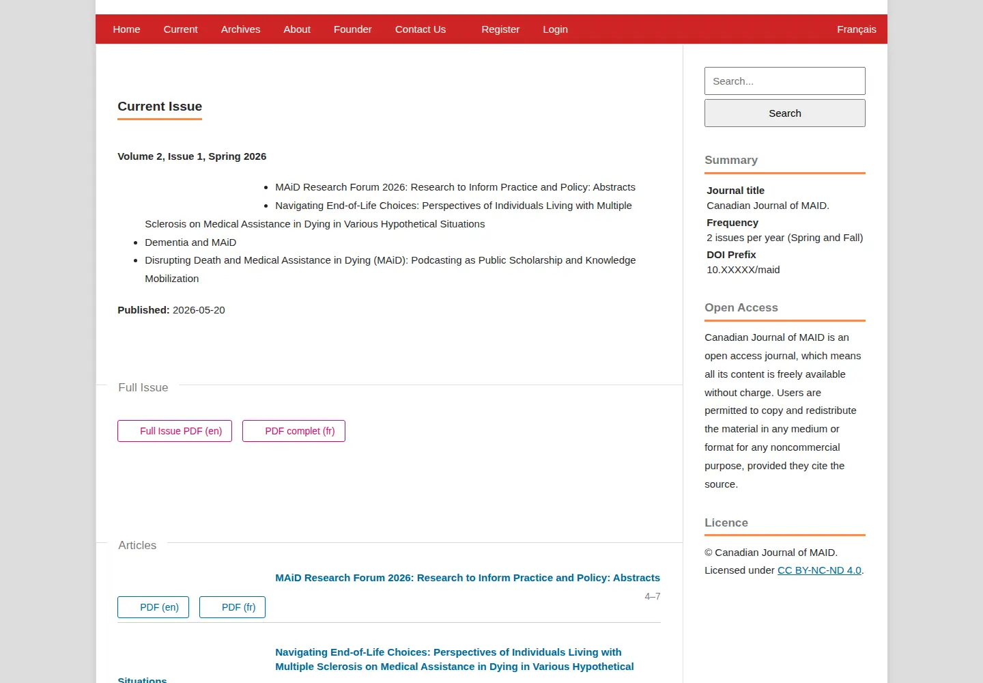983x683 pixels.
Task: Click the Search button
Action: (x=784, y=113)
